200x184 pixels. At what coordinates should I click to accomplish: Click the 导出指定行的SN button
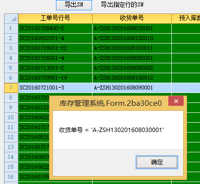[x=122, y=4]
